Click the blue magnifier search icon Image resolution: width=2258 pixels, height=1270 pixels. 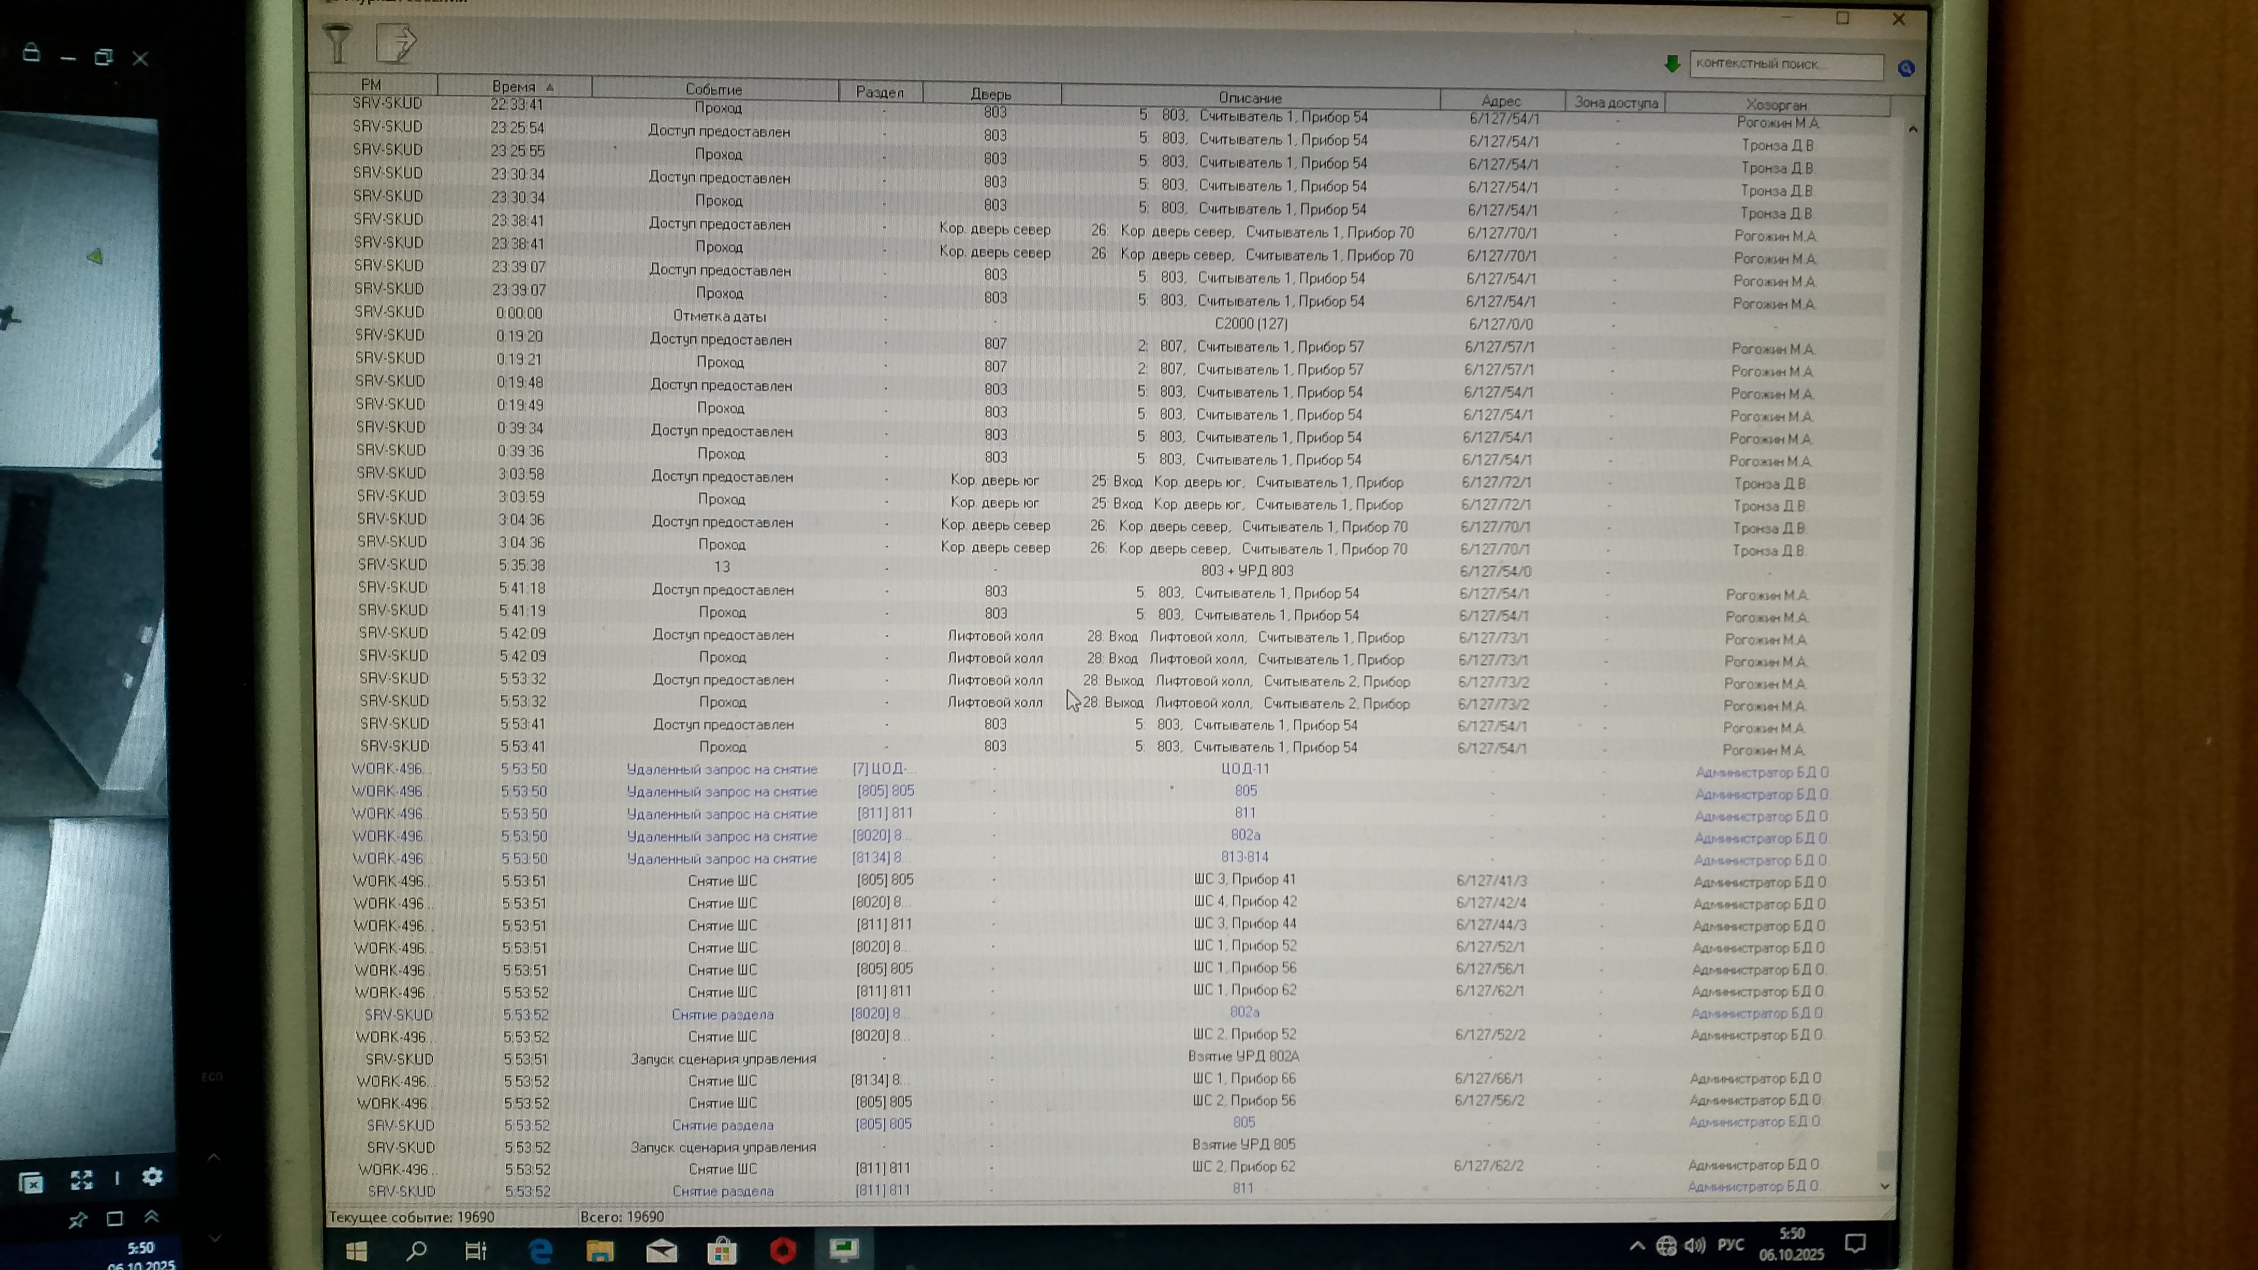[x=1906, y=68]
